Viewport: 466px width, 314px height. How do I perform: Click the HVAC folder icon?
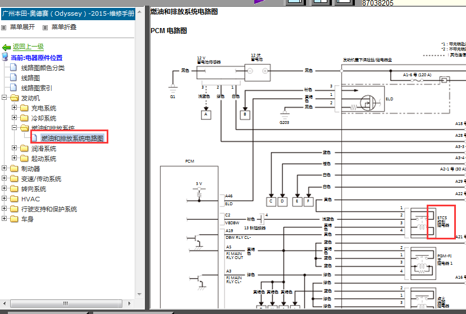14,199
